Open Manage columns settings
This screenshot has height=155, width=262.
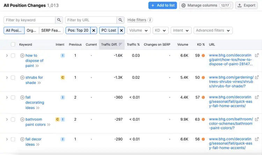pos(206,5)
